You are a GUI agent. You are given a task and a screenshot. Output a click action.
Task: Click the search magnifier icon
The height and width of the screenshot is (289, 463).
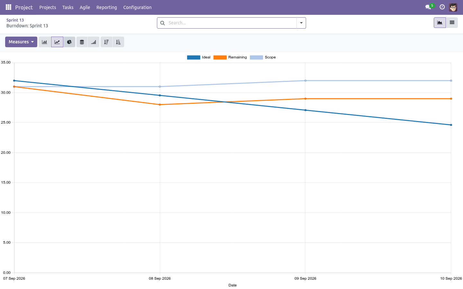pos(163,23)
